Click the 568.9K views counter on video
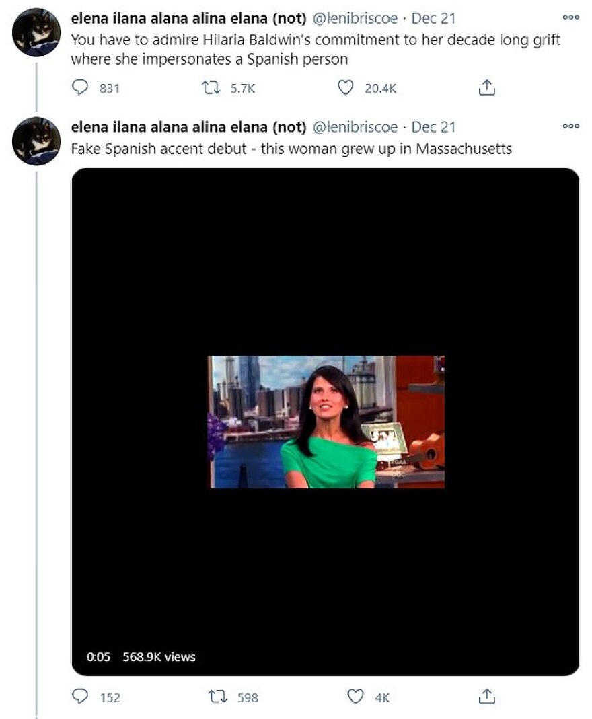The width and height of the screenshot is (592, 719). (x=159, y=656)
